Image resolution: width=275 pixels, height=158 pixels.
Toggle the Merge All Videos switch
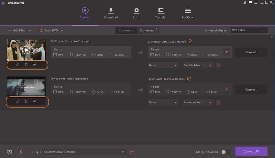225,152
